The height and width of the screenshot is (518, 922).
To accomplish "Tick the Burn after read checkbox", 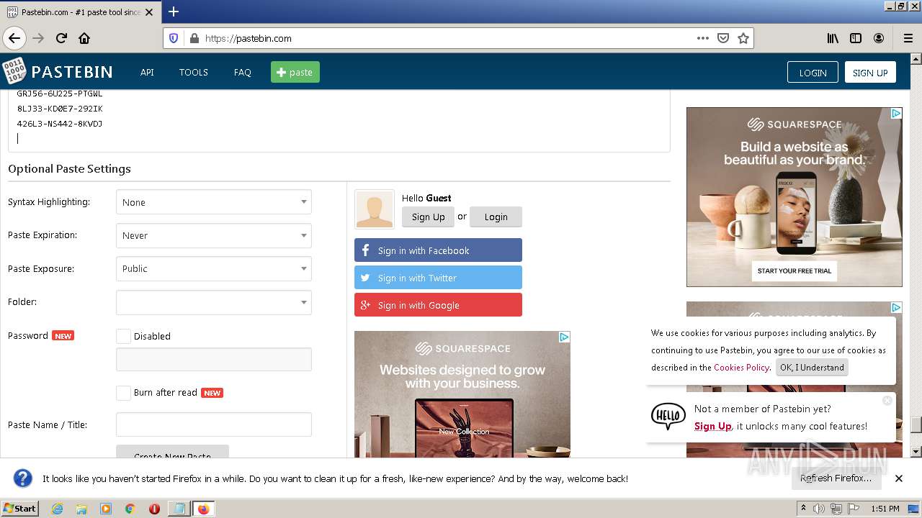I will coord(124,393).
